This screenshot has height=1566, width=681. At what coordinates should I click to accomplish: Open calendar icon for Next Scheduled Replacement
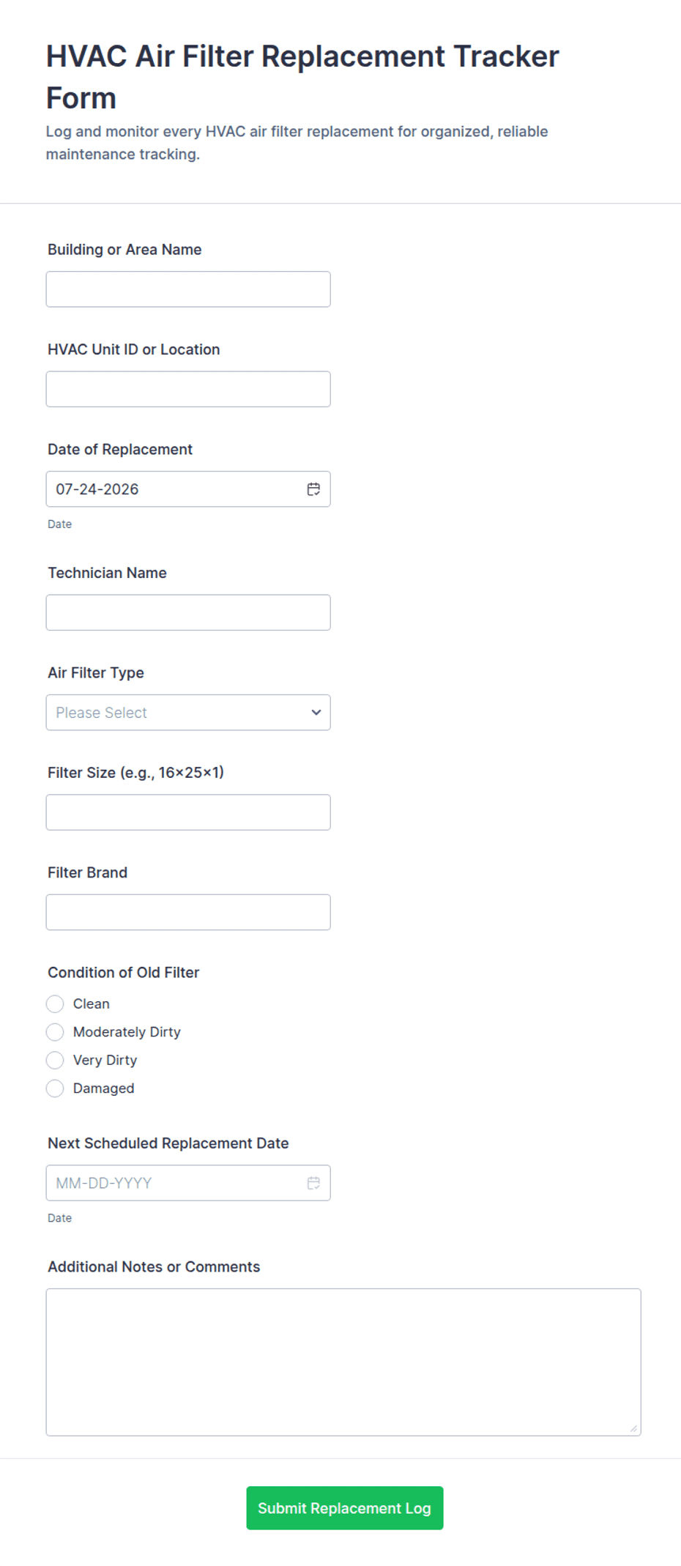point(313,1183)
